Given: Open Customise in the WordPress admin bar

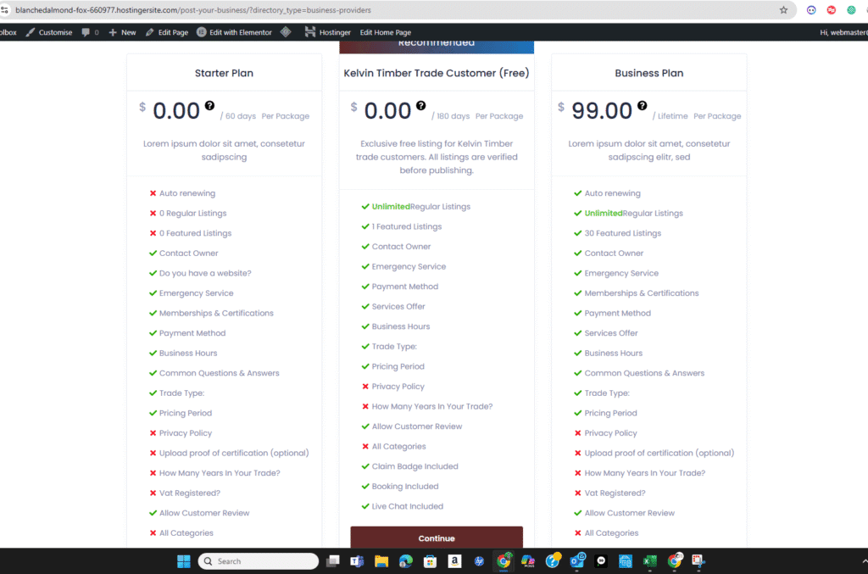Looking at the screenshot, I should click(x=49, y=32).
